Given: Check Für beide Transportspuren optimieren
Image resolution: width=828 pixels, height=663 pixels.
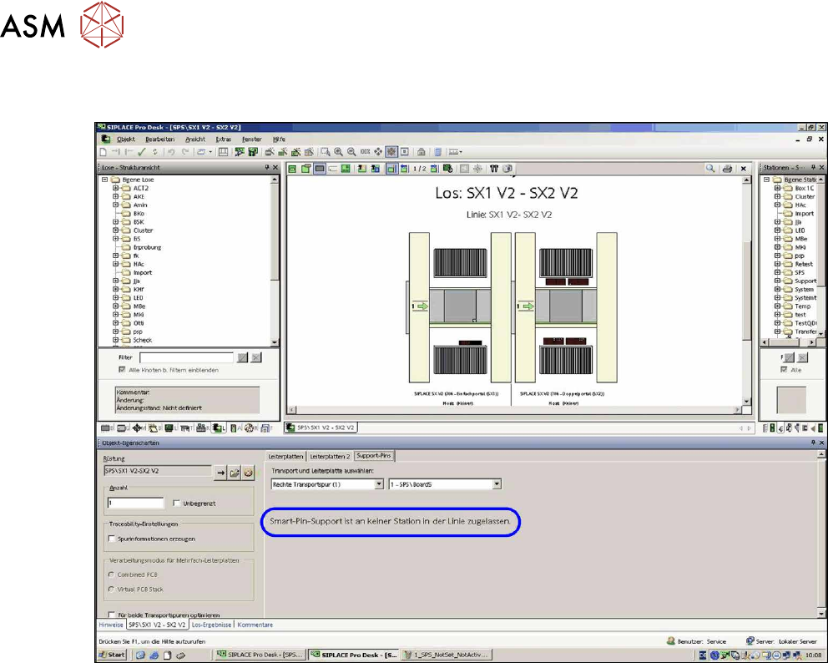Looking at the screenshot, I should coord(111,615).
